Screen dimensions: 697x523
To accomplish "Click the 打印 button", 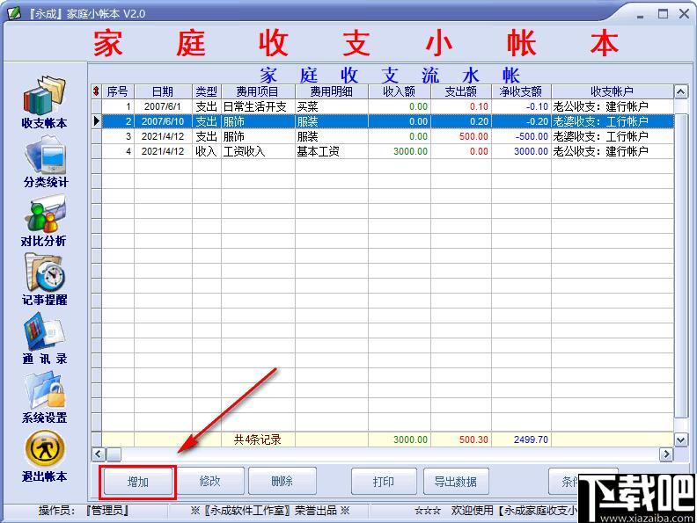I will click(x=384, y=482).
